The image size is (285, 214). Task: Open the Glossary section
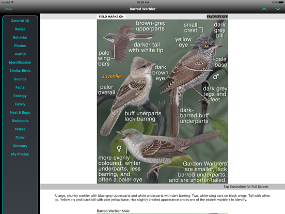click(x=20, y=146)
